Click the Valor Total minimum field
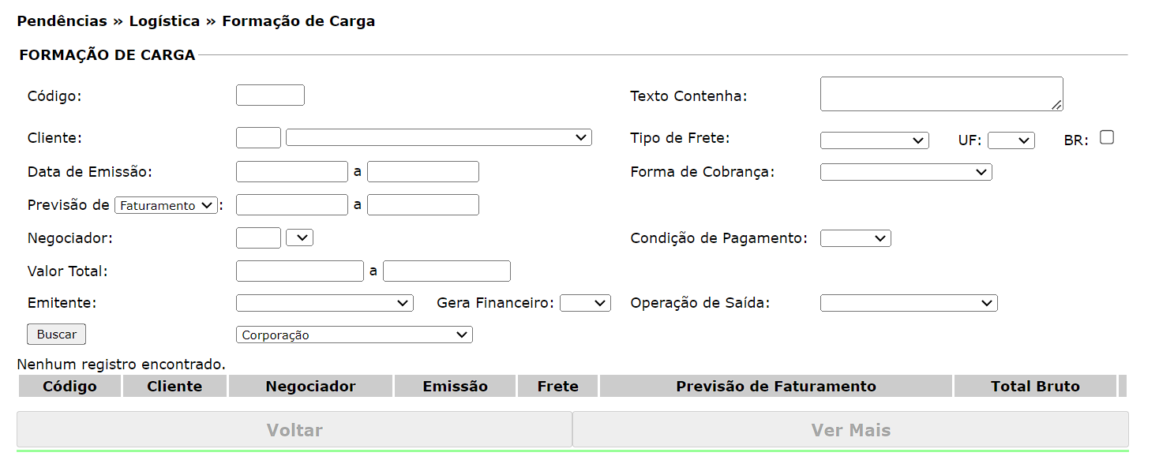Screen dimensions: 1159x460 (299, 271)
